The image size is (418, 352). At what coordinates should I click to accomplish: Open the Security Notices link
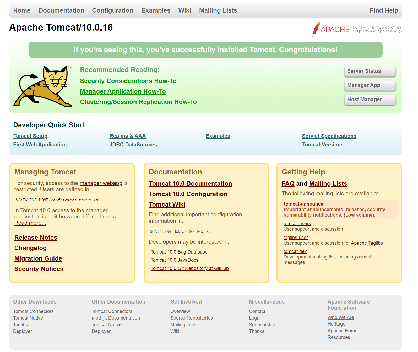39,269
